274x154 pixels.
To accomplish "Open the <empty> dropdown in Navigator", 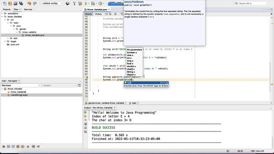I will click(x=59, y=86).
